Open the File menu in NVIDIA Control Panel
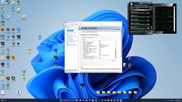The image size is (182, 102). click(66, 24)
